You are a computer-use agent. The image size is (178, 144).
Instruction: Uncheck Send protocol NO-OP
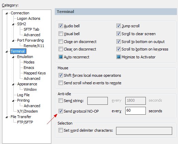tap(61, 111)
